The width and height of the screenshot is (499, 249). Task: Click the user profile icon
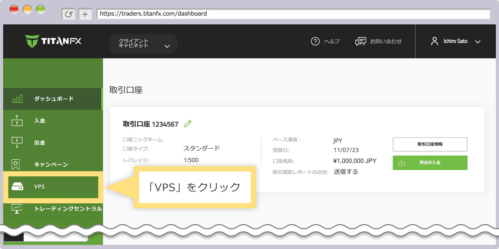[435, 41]
